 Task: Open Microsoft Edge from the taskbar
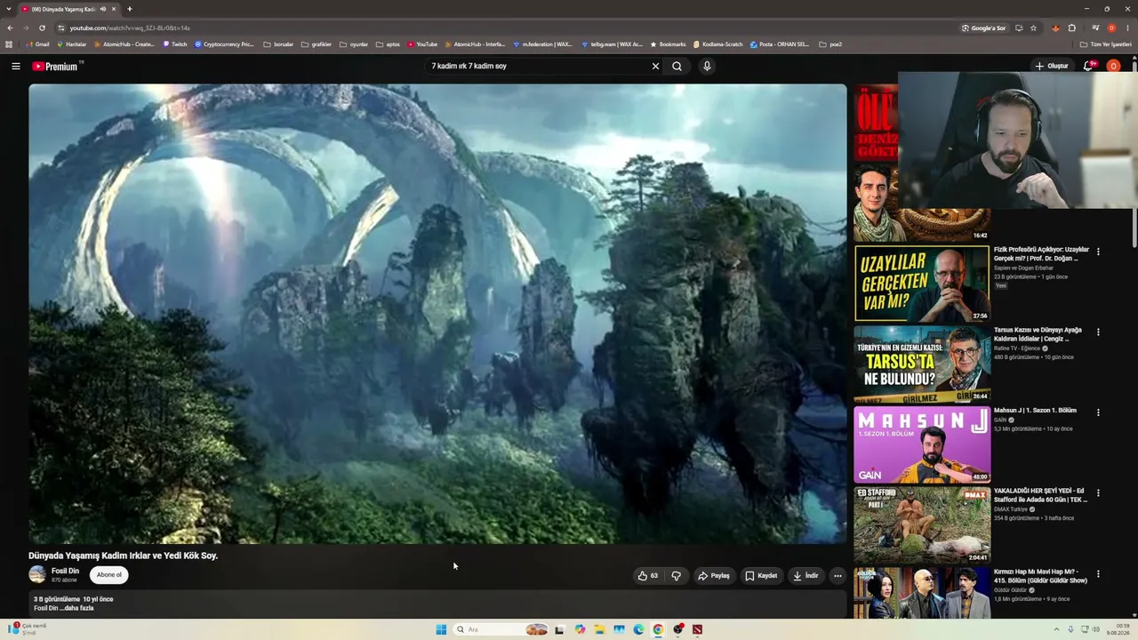(638, 629)
